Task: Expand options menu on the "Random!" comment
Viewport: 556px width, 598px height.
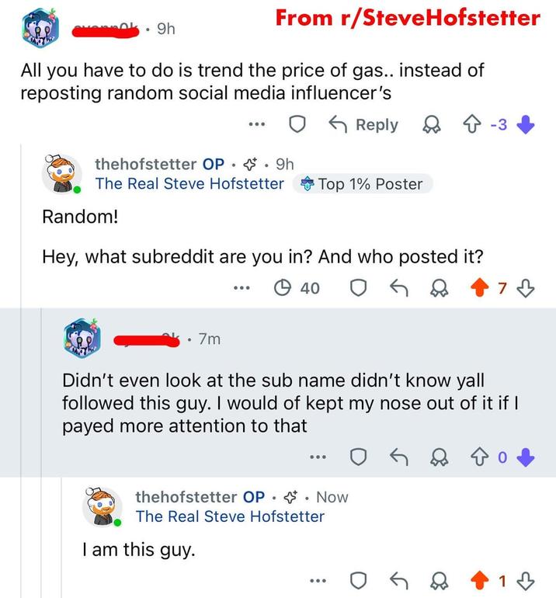Action: coord(242,288)
